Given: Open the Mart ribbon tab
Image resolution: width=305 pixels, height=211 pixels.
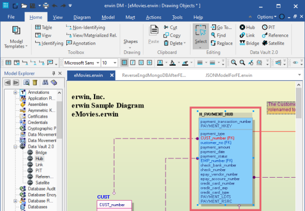Looking at the screenshot, I should [130, 18].
